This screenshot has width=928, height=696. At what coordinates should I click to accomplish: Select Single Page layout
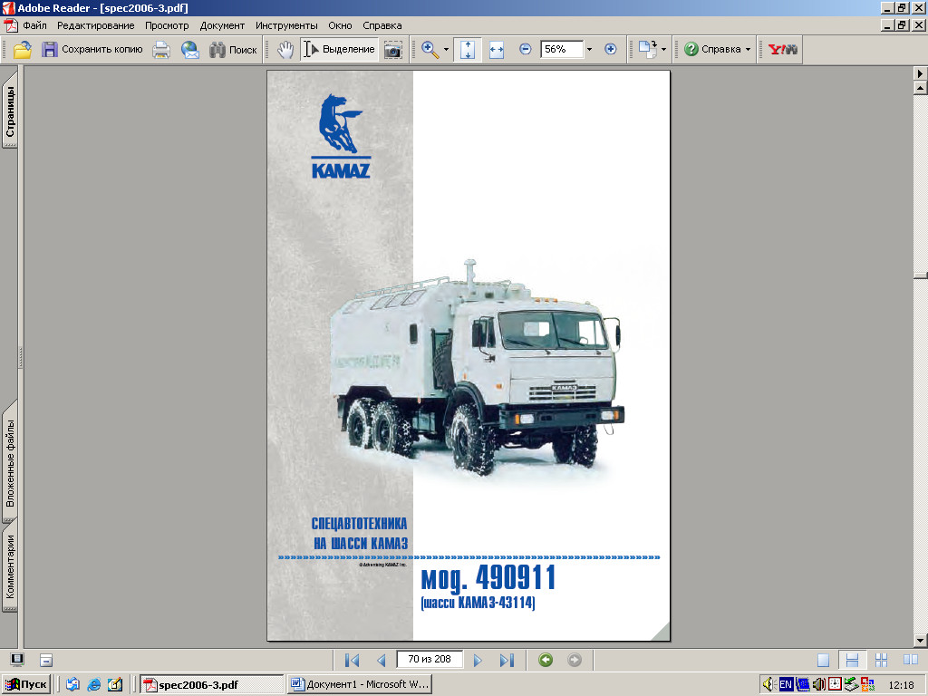point(823,660)
